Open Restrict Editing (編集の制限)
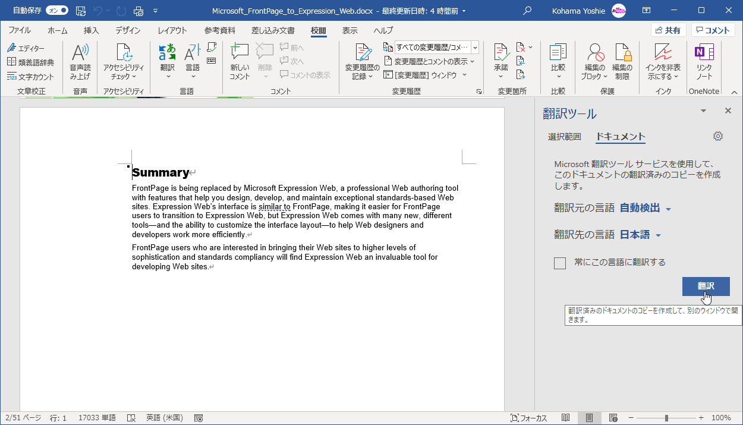743x425 pixels. pyautogui.click(x=622, y=62)
